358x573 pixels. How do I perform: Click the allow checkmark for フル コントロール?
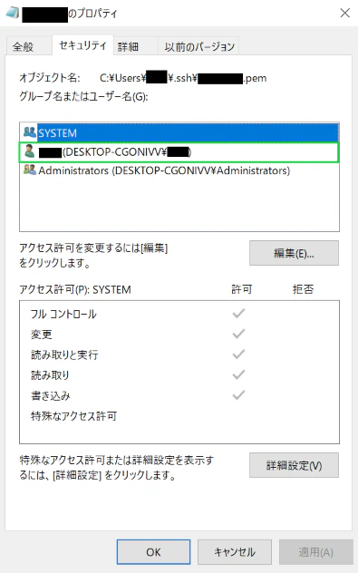238,314
